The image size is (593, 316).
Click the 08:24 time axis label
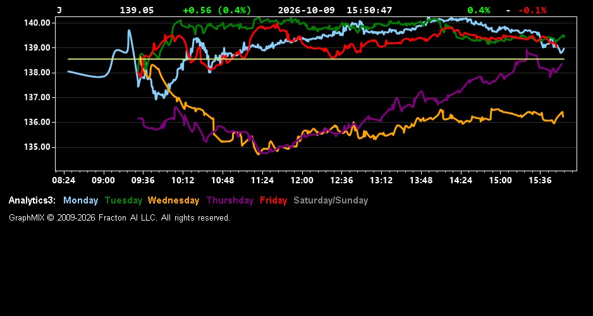(63, 180)
